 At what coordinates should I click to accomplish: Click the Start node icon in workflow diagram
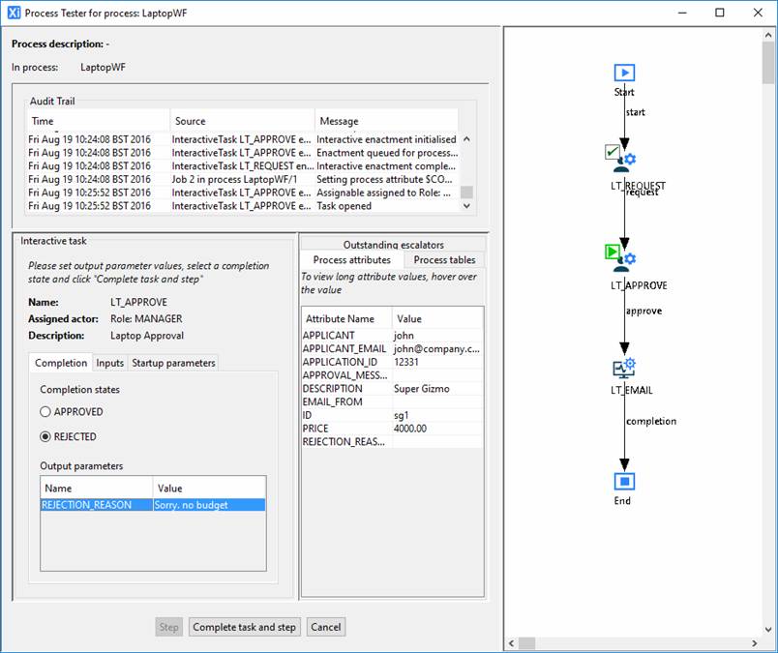click(x=624, y=73)
